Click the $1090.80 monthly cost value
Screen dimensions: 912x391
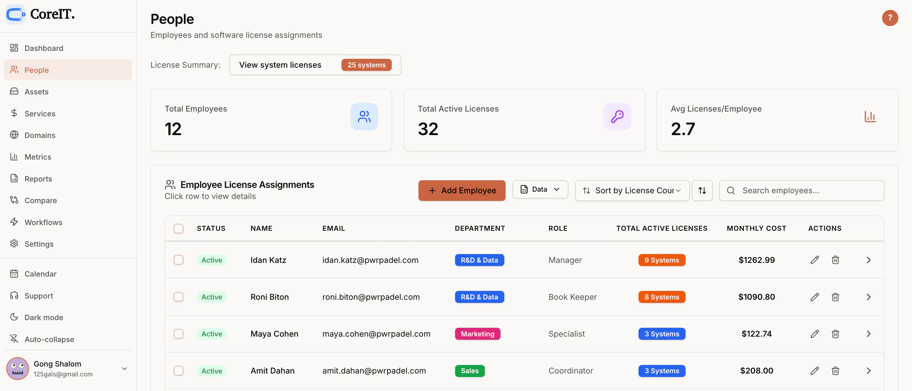756,297
